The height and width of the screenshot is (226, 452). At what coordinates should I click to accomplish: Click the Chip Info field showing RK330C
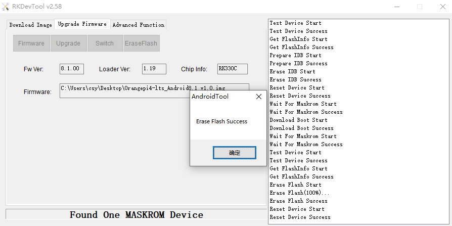[233, 69]
